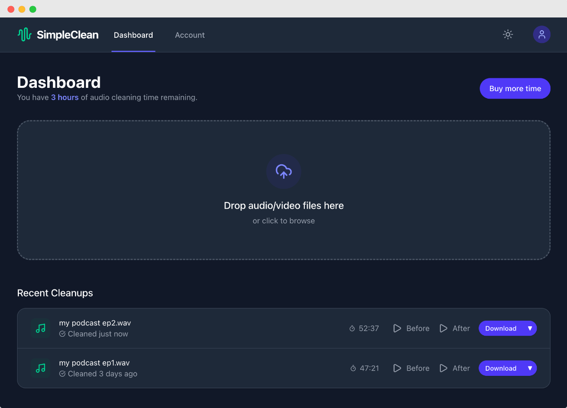Click the Buy more time button
This screenshot has width=567, height=408.
point(515,88)
